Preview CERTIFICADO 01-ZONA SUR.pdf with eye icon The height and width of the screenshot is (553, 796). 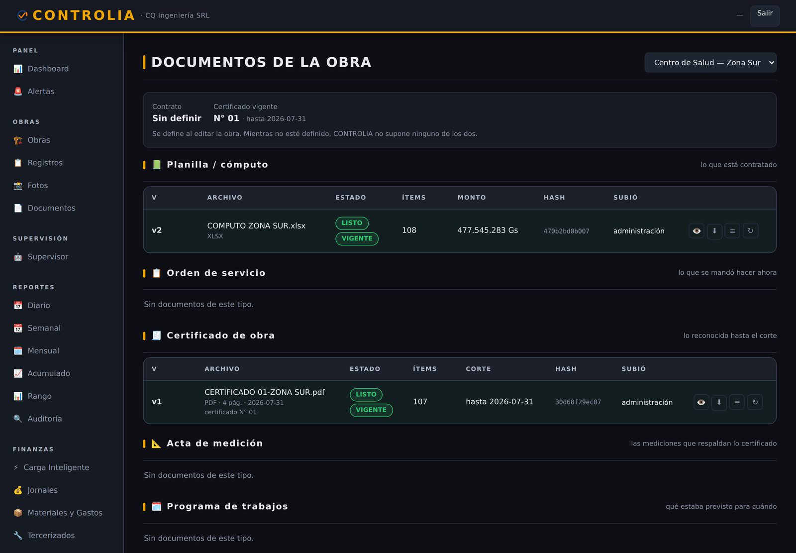(x=701, y=402)
